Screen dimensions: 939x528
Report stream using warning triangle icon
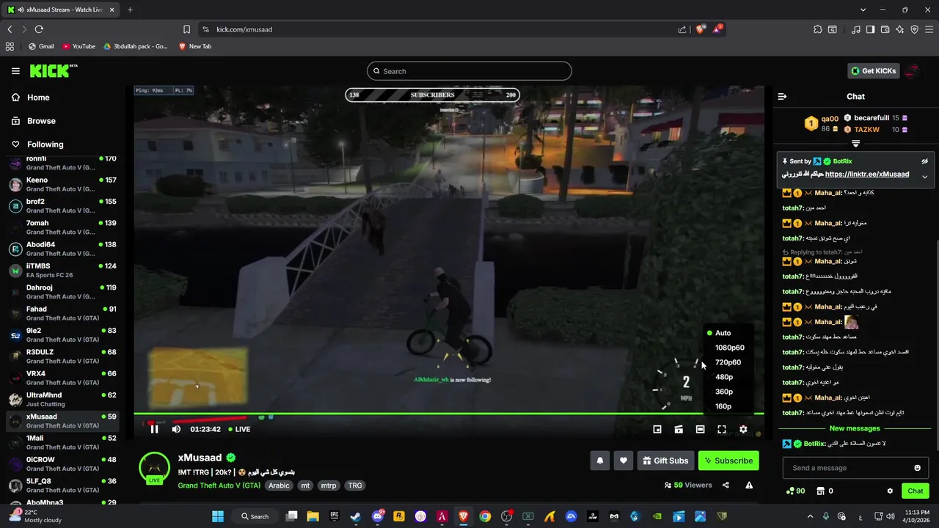click(x=749, y=485)
